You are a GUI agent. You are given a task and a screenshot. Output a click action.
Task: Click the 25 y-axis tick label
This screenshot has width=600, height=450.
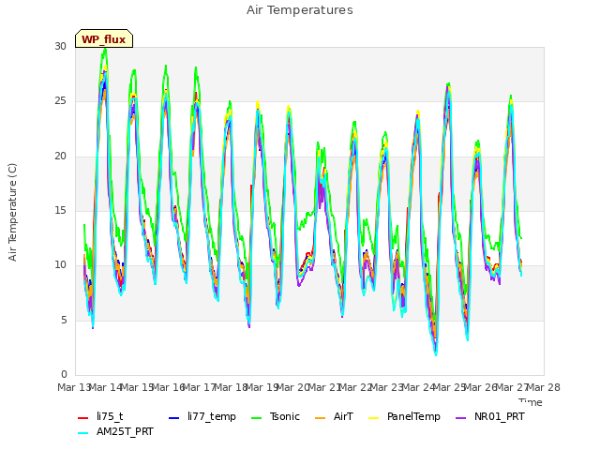pos(60,101)
